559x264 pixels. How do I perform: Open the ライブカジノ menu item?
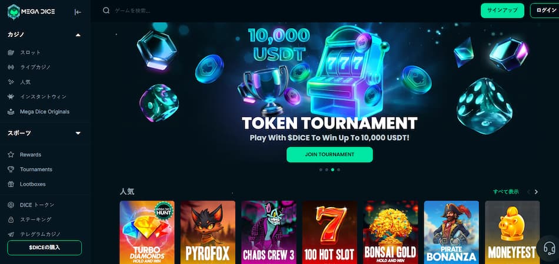pos(35,67)
